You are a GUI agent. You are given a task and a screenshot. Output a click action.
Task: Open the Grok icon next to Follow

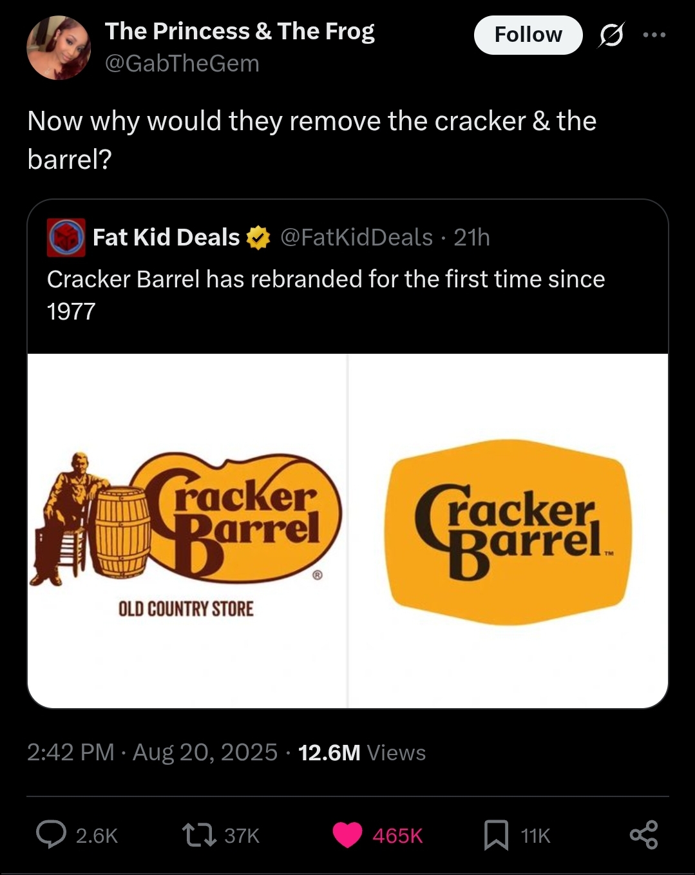(611, 35)
